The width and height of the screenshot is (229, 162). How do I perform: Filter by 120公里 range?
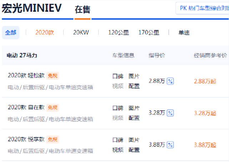119,32
